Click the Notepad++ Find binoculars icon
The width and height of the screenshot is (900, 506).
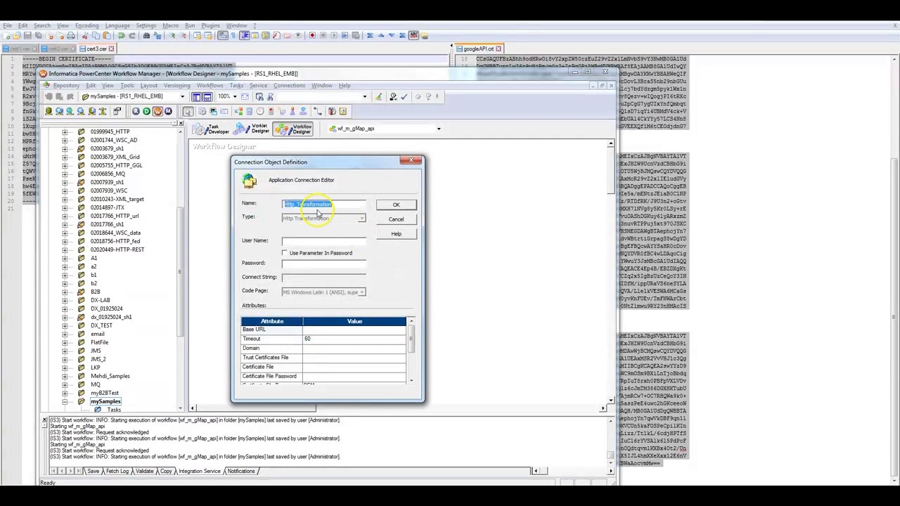[146, 36]
